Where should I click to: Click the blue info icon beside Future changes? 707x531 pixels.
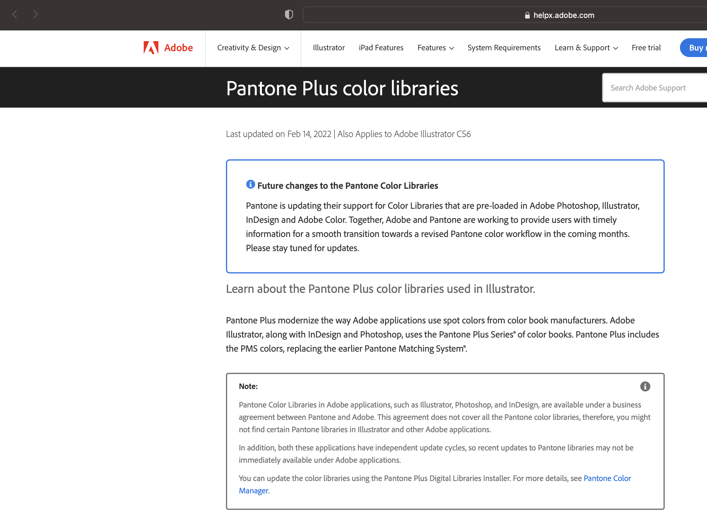[x=250, y=184]
